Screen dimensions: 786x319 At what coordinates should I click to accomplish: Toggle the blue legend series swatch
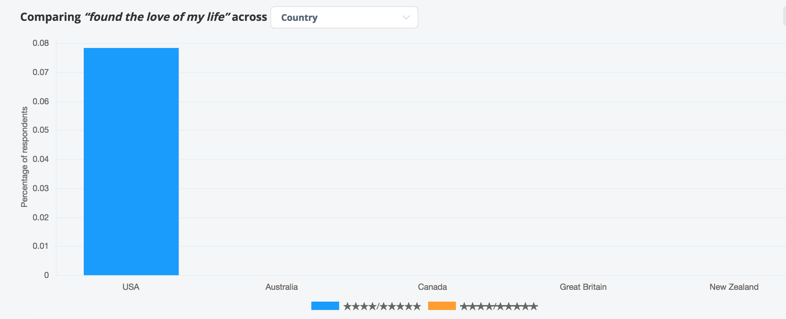[x=325, y=306]
